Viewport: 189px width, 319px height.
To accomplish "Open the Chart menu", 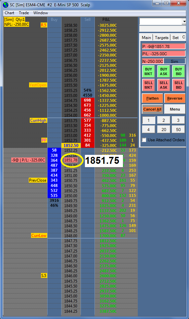I will tap(9, 13).
